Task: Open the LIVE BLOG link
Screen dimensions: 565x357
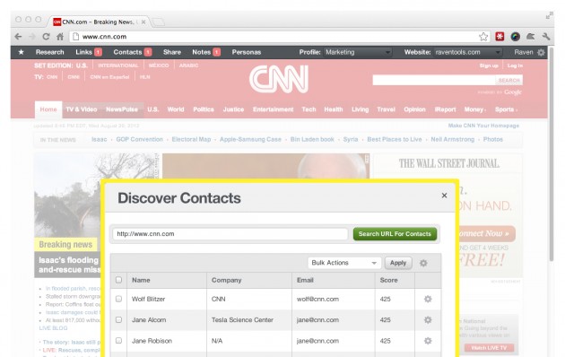Action: tap(53, 328)
